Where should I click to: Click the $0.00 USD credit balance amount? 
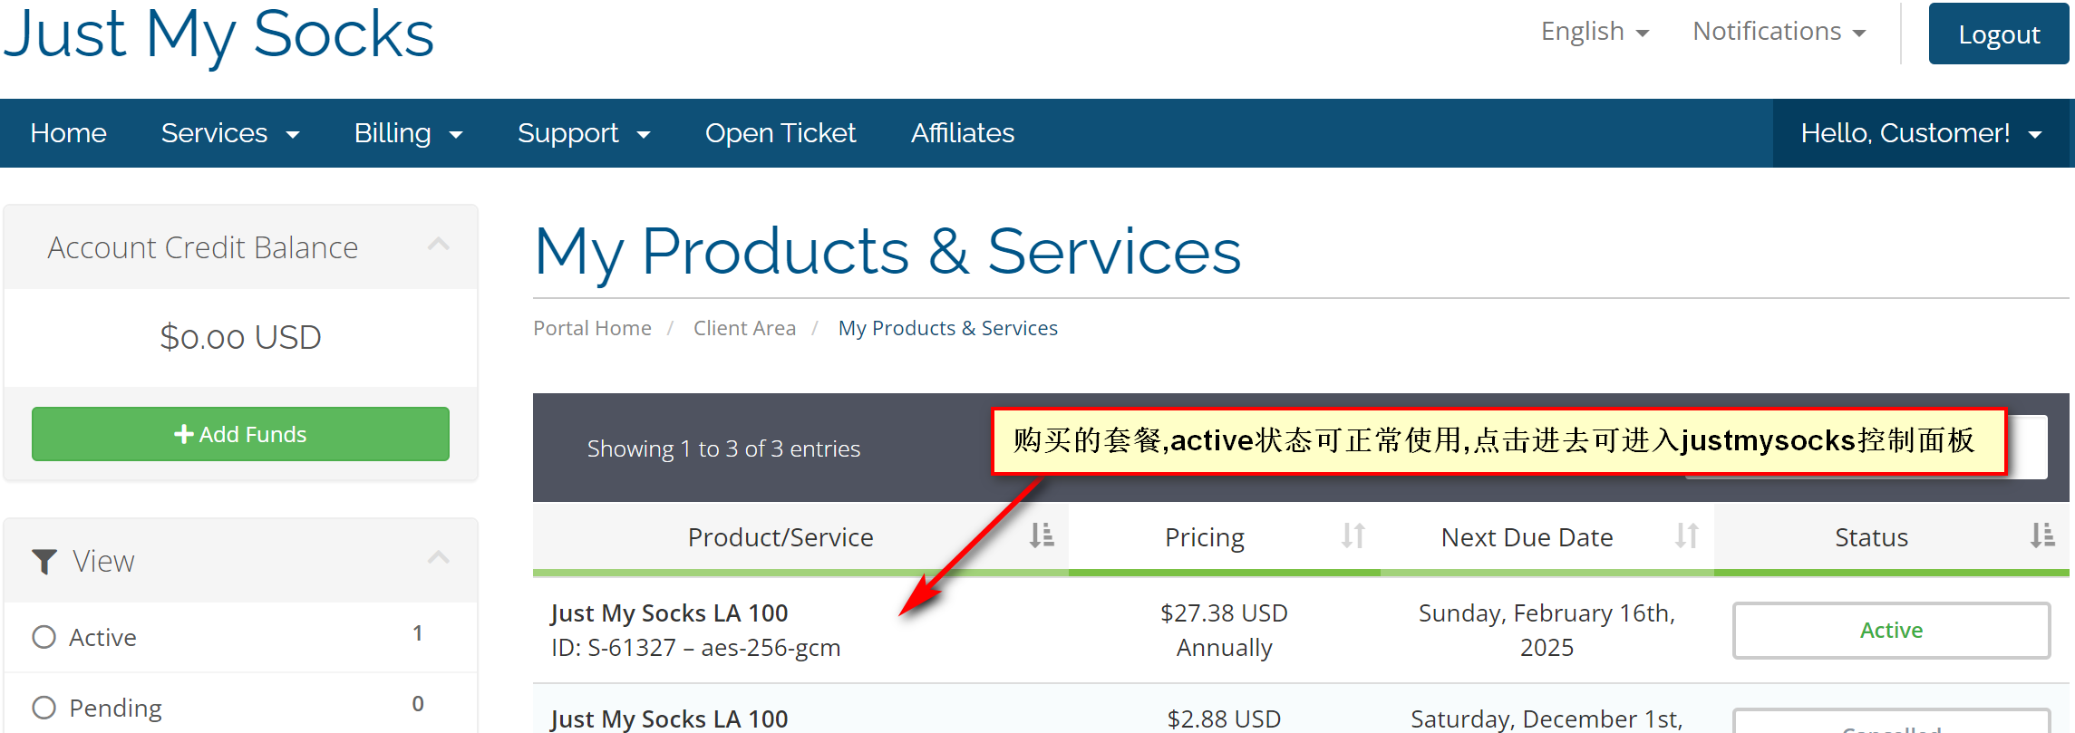click(240, 337)
